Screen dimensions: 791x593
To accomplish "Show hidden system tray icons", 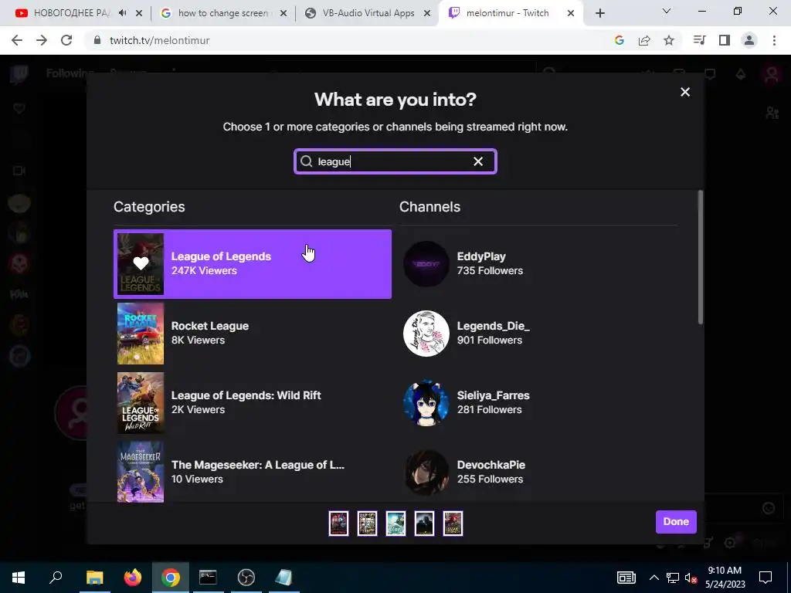I will point(654,578).
